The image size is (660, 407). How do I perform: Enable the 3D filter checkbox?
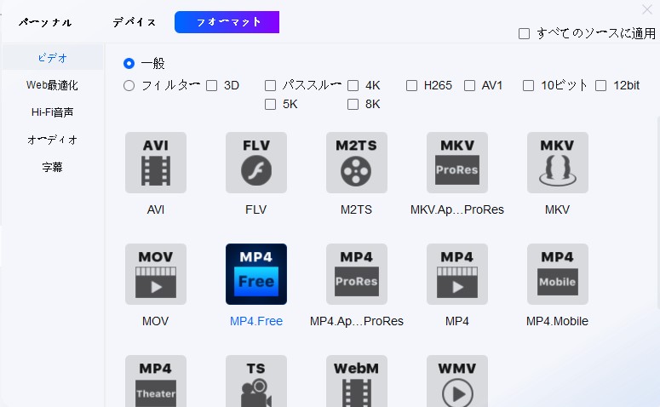click(x=212, y=86)
